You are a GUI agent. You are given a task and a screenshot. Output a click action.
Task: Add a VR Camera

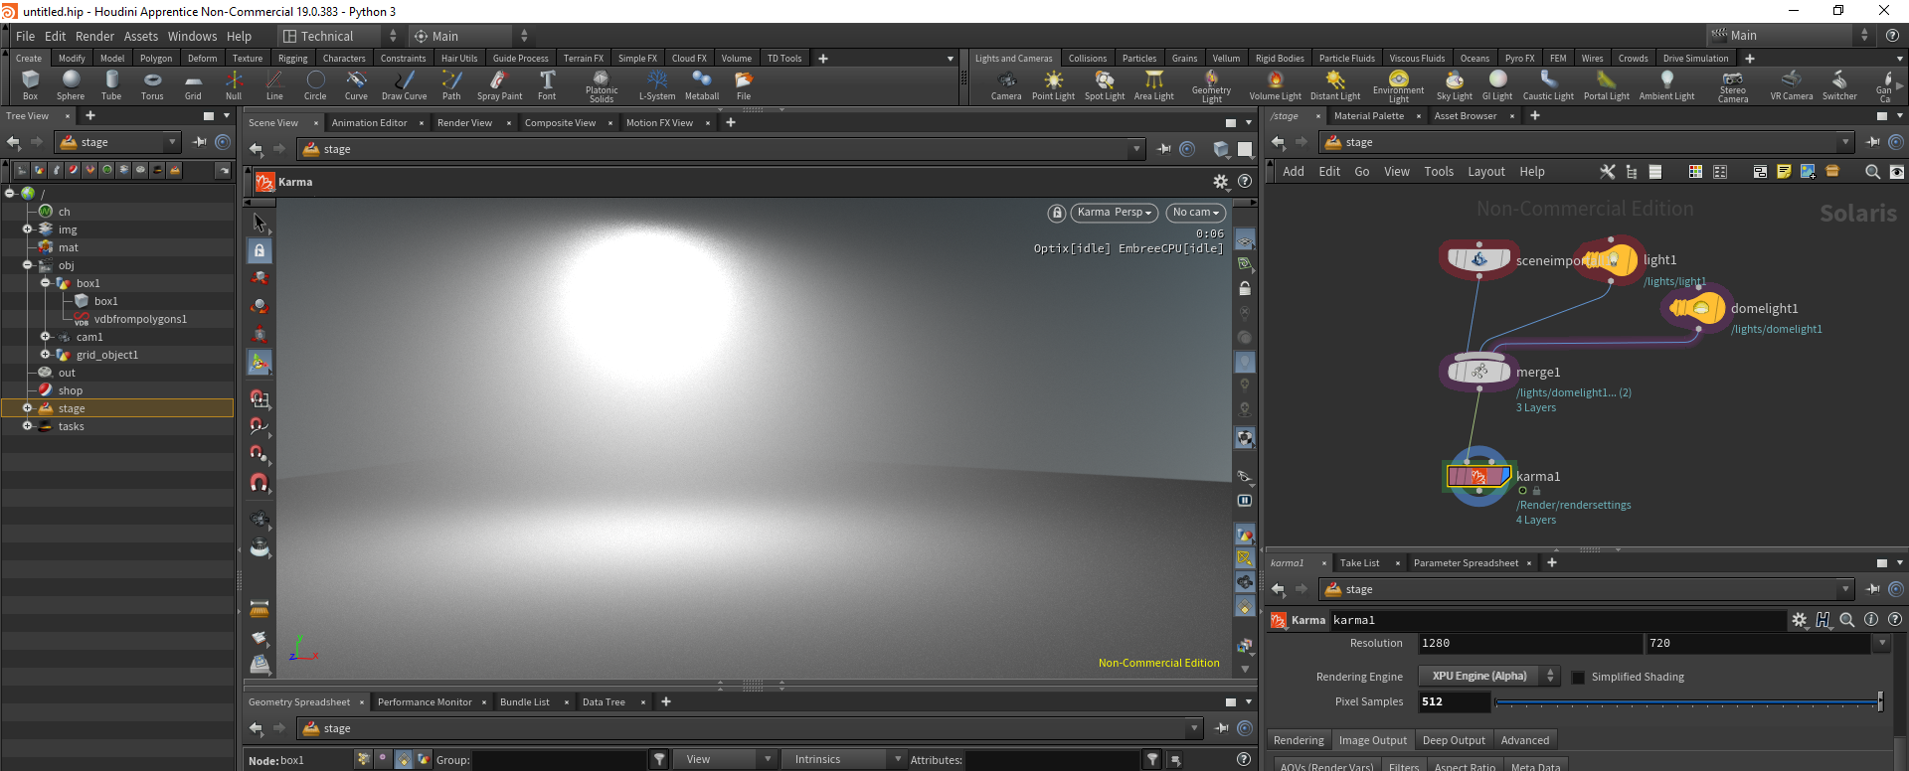pos(1792,85)
